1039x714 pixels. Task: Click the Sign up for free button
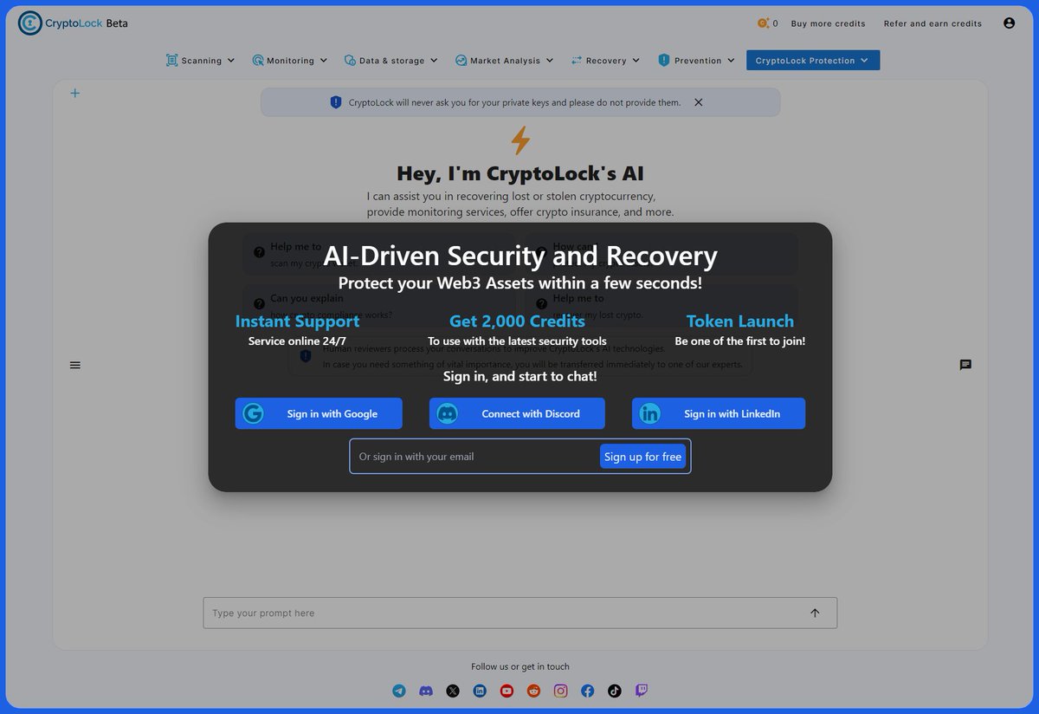[643, 456]
